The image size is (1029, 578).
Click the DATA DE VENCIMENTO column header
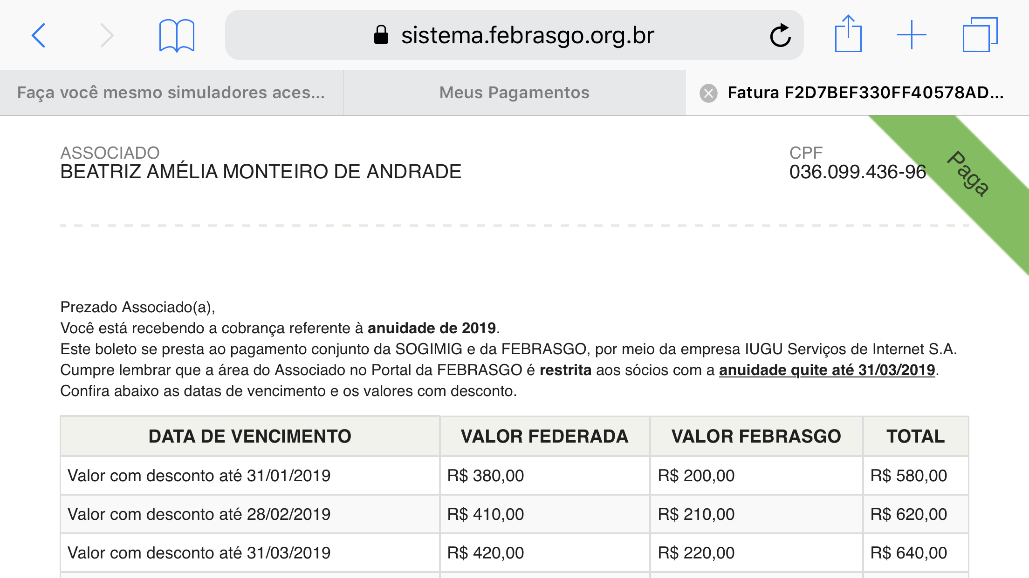pyautogui.click(x=250, y=437)
